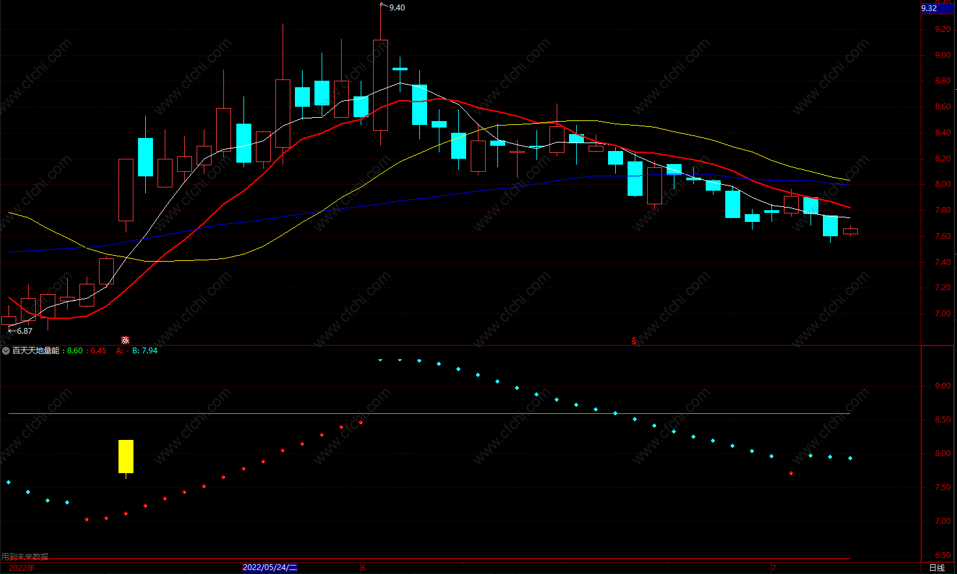Click the 6.87 low price label
Viewport: 957px width, 574px height.
pyautogui.click(x=24, y=331)
